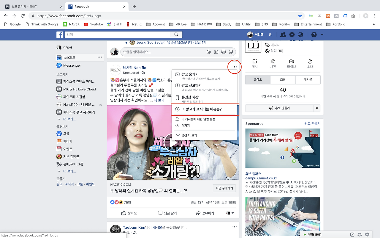Switch to the 게시물 tab in page panel
The image size is (380, 238).
(x=308, y=80)
